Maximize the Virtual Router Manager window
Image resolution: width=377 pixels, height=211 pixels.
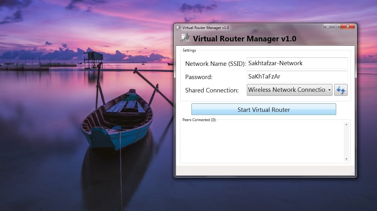336,27
